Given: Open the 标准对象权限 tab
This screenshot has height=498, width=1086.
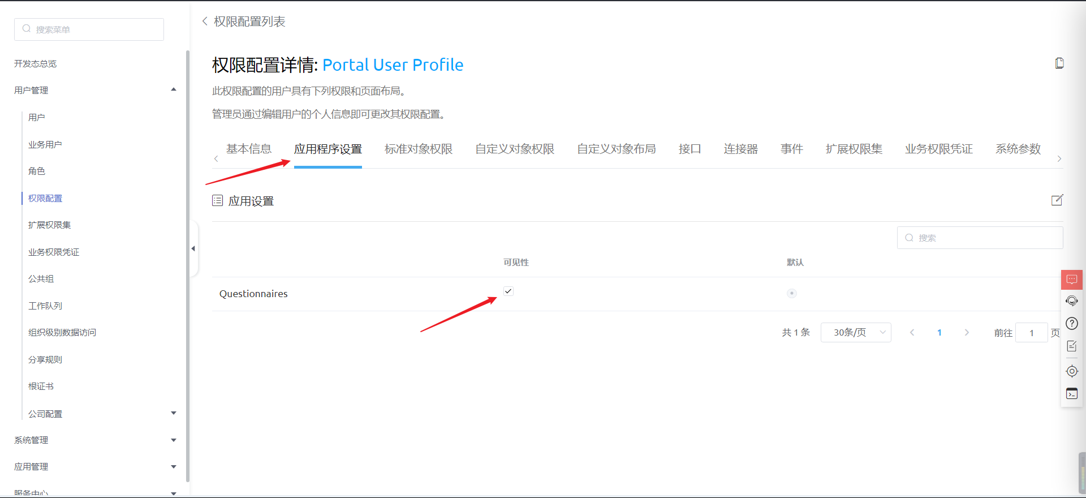Looking at the screenshot, I should pyautogui.click(x=419, y=149).
